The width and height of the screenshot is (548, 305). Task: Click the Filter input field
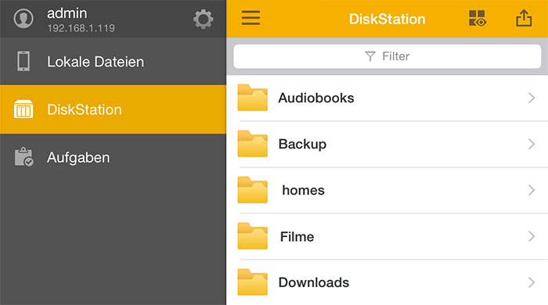(x=388, y=56)
